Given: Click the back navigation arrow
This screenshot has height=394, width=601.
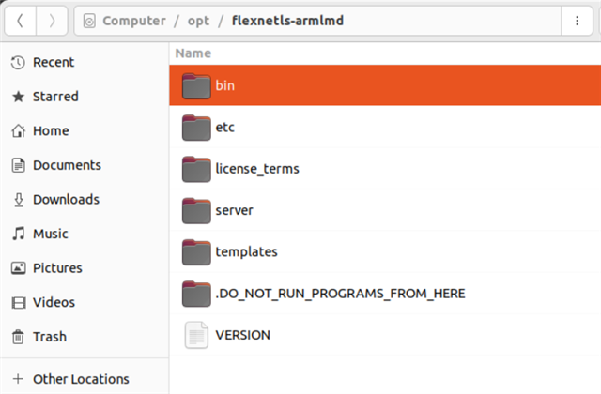Looking at the screenshot, I should [21, 20].
